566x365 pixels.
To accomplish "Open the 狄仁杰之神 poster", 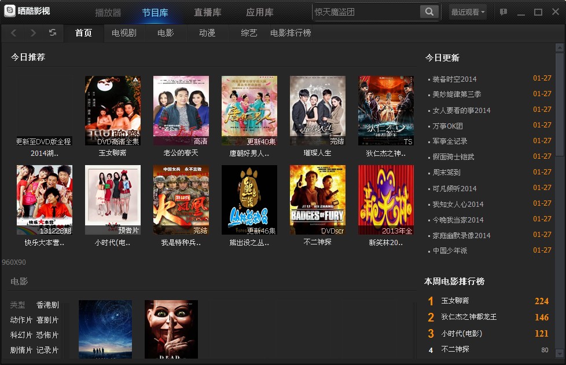I will click(x=386, y=111).
